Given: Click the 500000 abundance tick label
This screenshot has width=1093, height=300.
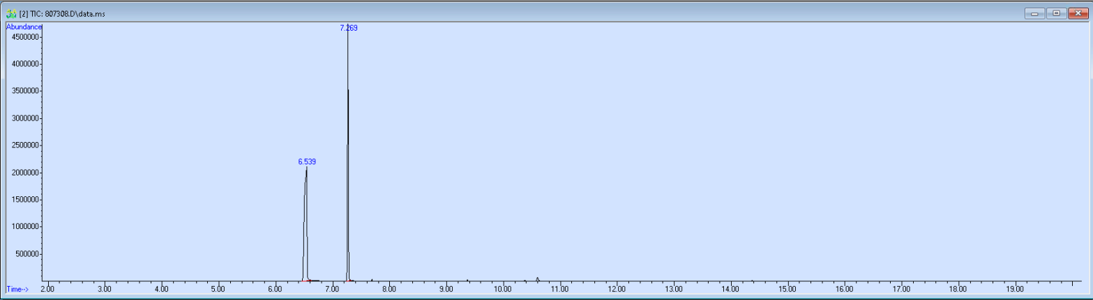Looking at the screenshot, I should click(27, 254).
